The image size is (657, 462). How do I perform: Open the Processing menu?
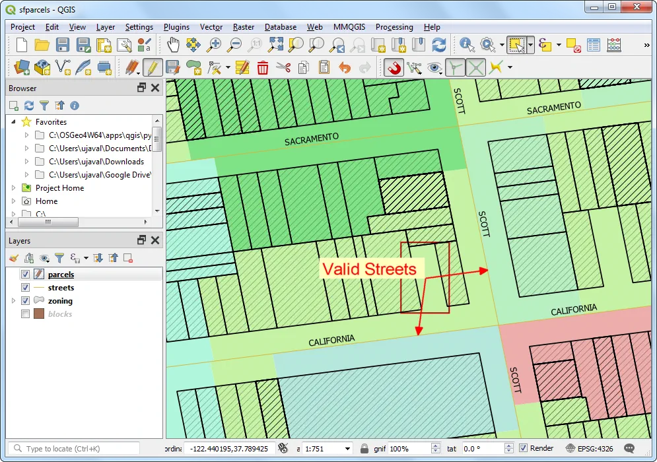(x=394, y=27)
